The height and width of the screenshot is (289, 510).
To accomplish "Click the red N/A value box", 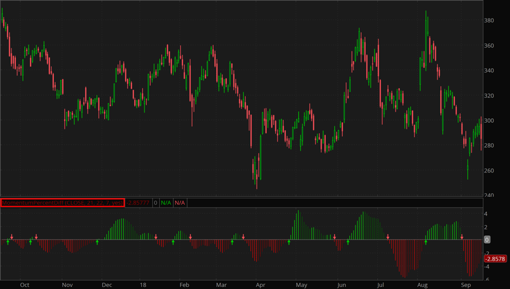I will 180,202.
